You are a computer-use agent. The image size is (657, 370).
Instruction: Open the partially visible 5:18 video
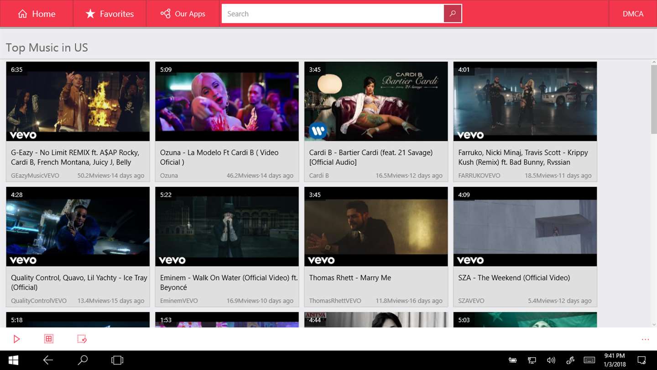click(x=78, y=320)
